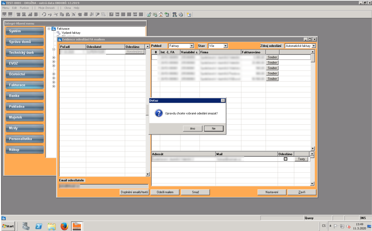Click the flag notification icon in the tray
Viewport: 372px width, 231px height.
[x=336, y=226]
